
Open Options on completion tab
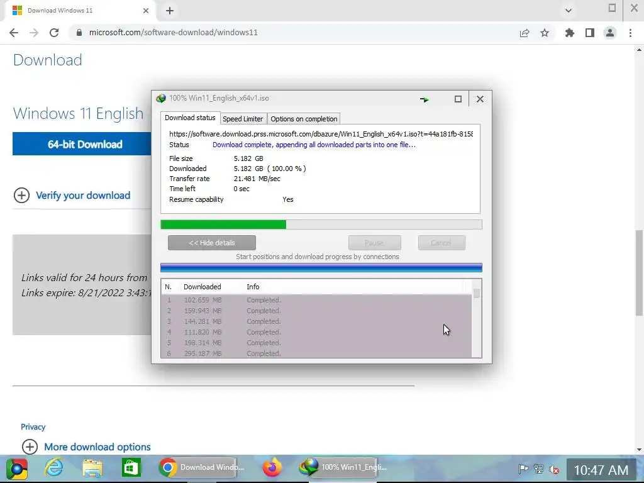pos(304,119)
